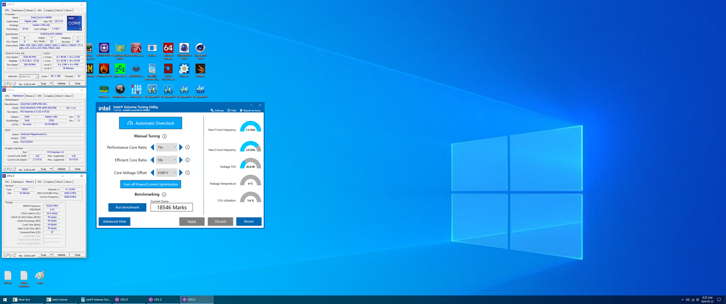This screenshot has height=304, width=726.
Task: Open ramtest.exe desktop icon
Action: [x=136, y=91]
